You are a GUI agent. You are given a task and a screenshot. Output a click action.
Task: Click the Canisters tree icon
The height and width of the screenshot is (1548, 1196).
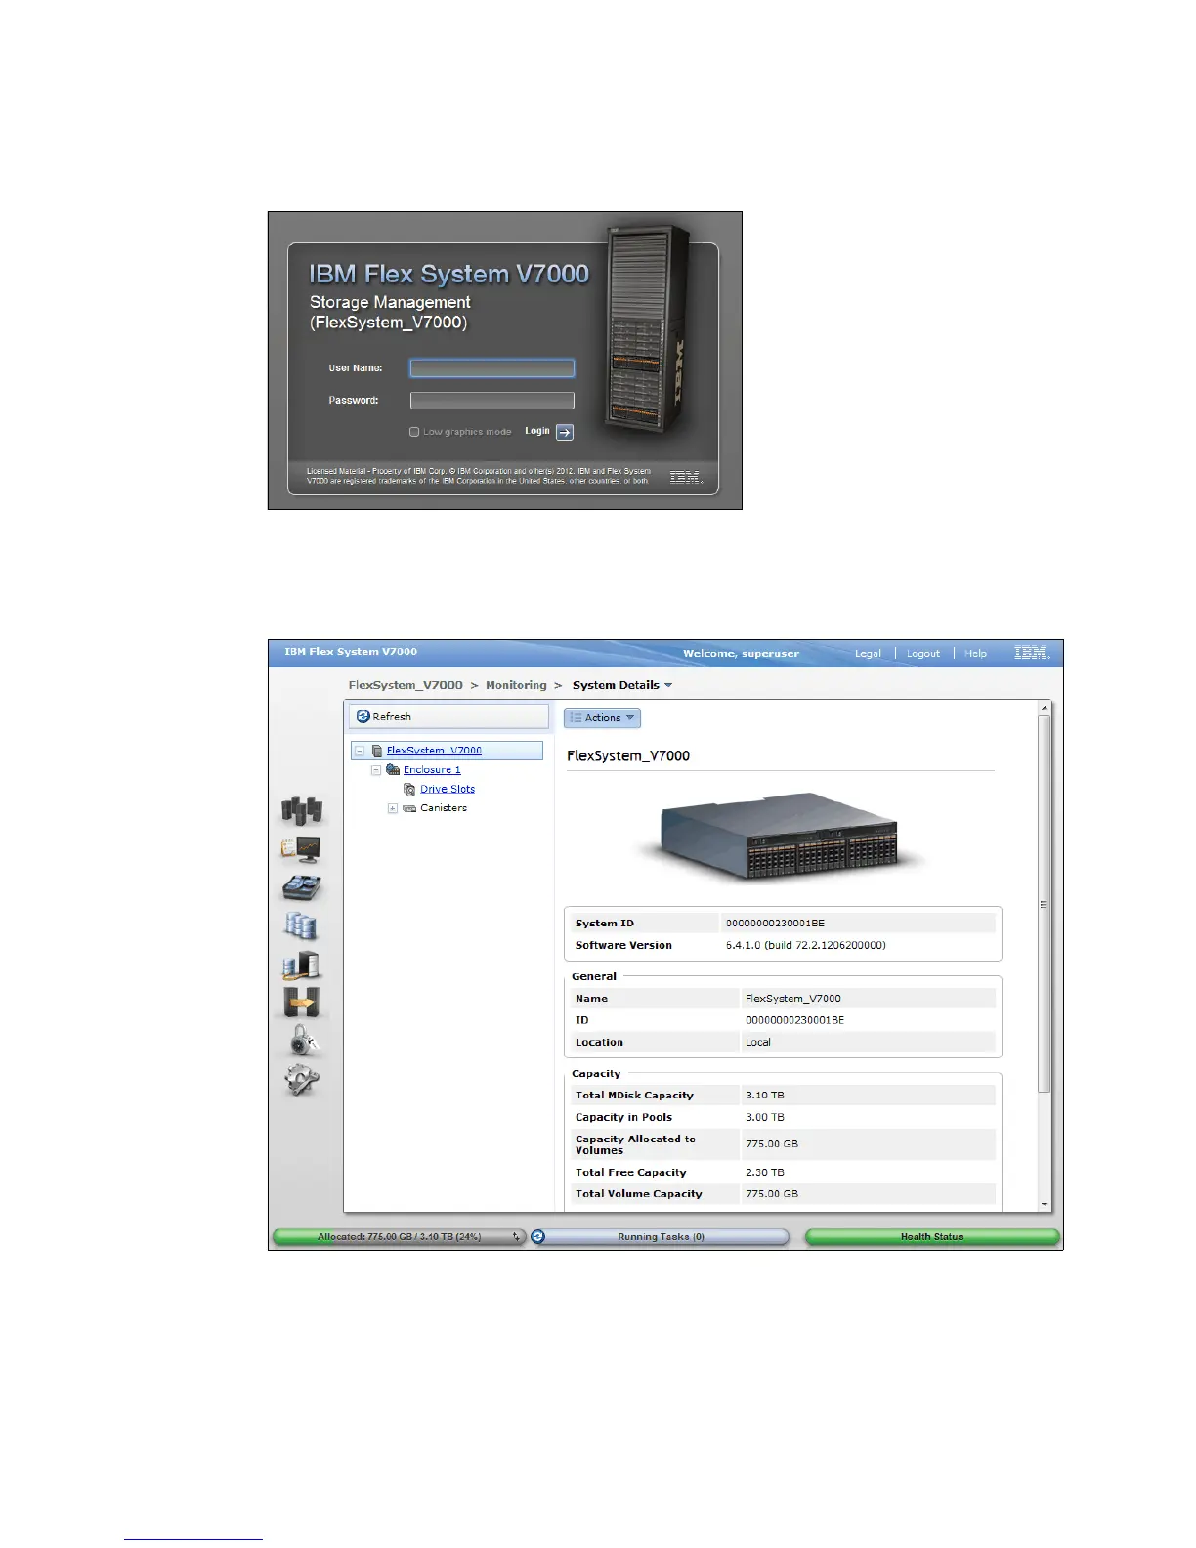coord(409,808)
